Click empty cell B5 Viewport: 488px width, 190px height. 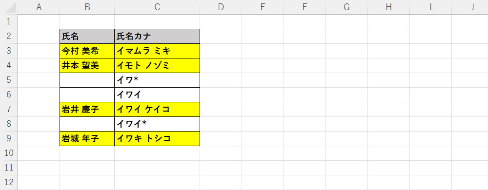click(x=87, y=80)
